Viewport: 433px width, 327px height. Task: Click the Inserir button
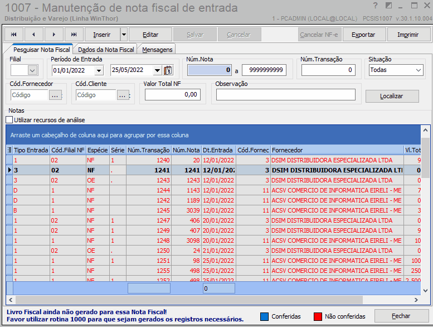click(102, 35)
